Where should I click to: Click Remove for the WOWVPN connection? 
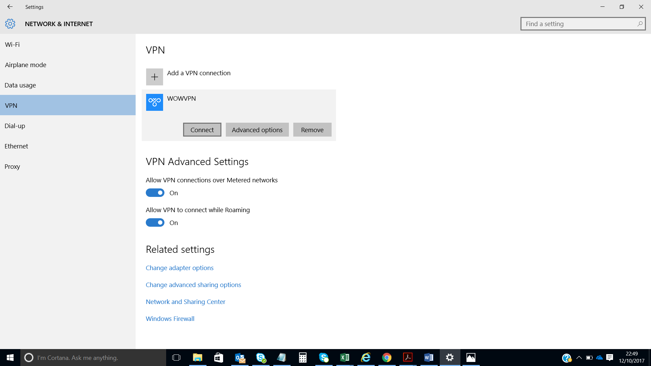[x=312, y=130]
